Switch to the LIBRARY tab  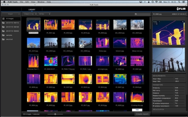[x=32, y=10]
